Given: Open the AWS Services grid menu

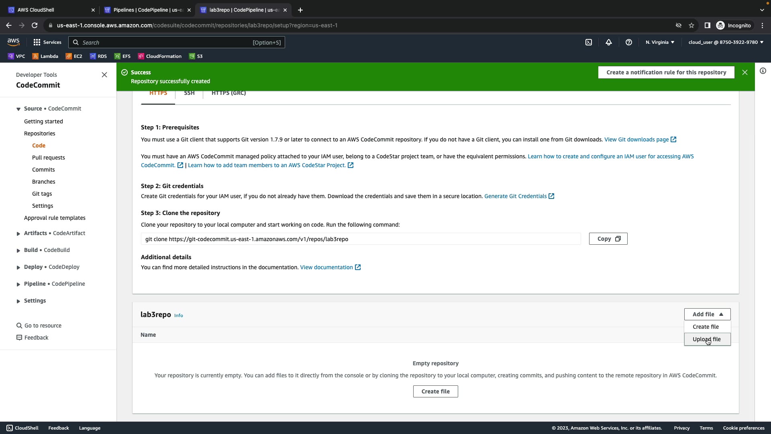Looking at the screenshot, I should point(47,42).
